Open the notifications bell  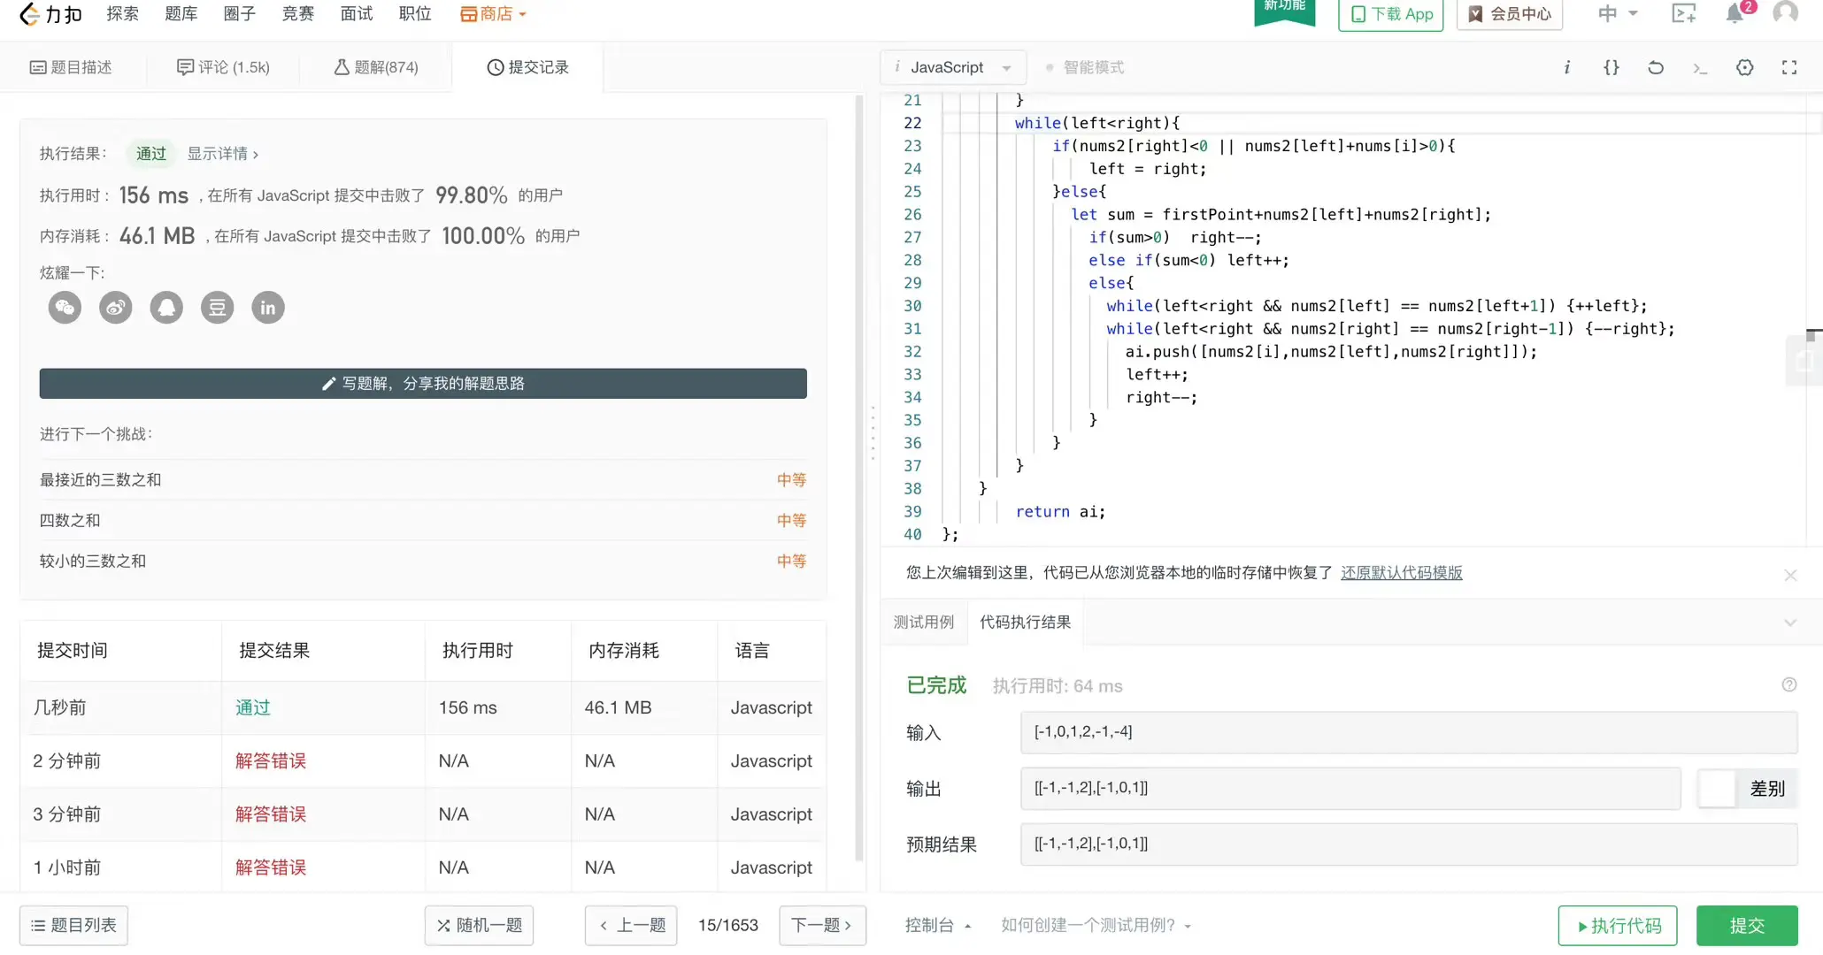coord(1735,14)
